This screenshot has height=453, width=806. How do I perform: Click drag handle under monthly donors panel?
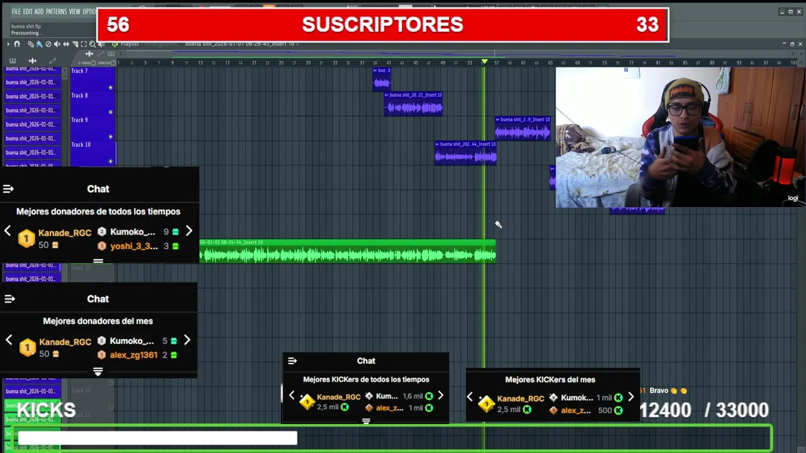(98, 372)
